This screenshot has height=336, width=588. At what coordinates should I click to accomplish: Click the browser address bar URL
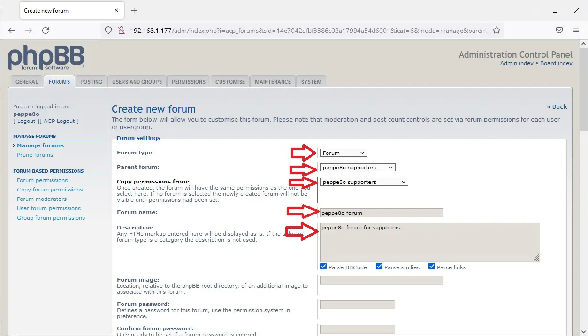point(309,30)
